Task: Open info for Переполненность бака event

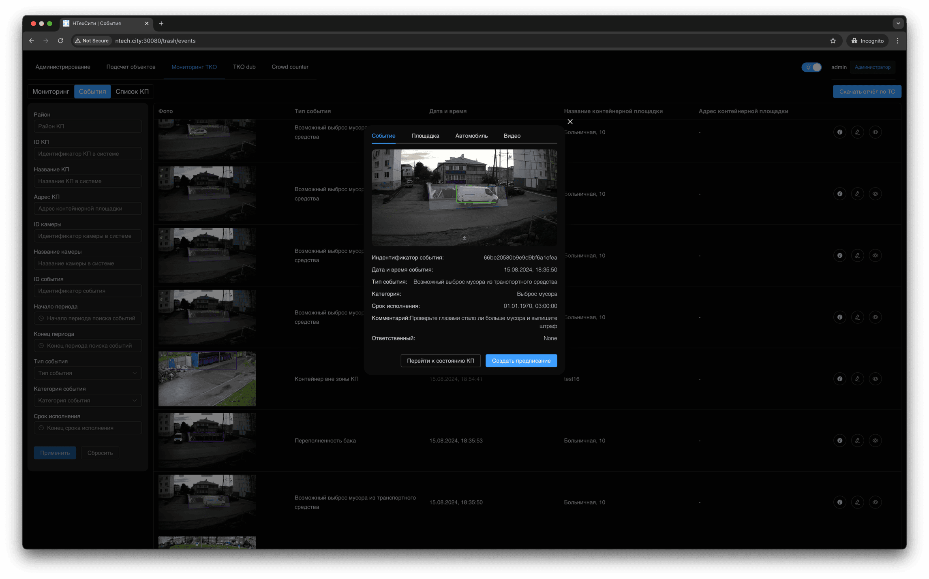Action: click(x=839, y=440)
